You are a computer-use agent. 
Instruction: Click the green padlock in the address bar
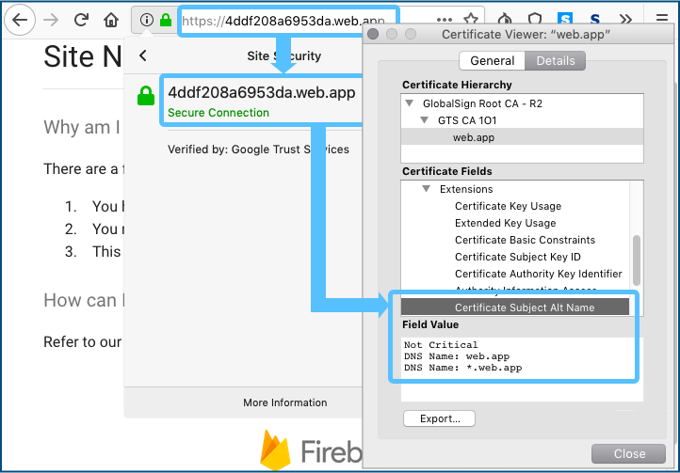[x=166, y=20]
